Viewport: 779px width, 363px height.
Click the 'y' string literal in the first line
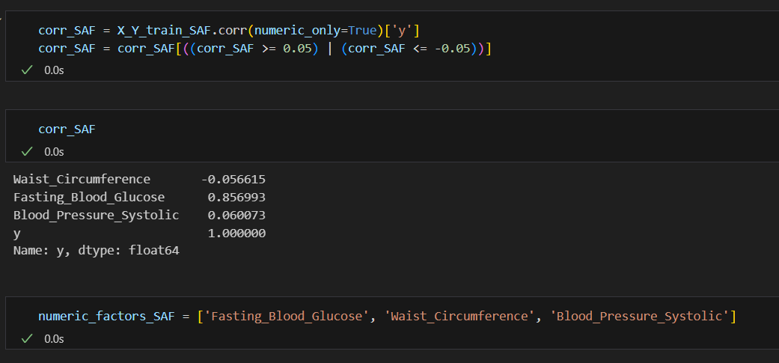402,30
